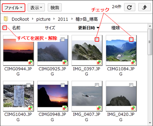The height and width of the screenshot is (126, 153).
Task: Click the overlay badge icon on CIMG0948.JPG
Action: tap(64, 108)
